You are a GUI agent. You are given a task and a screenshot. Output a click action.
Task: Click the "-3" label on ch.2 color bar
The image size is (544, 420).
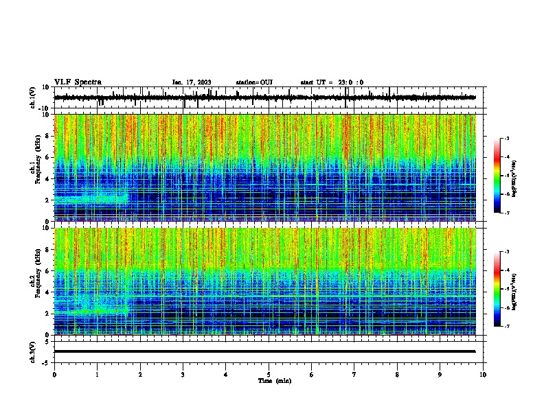point(507,252)
